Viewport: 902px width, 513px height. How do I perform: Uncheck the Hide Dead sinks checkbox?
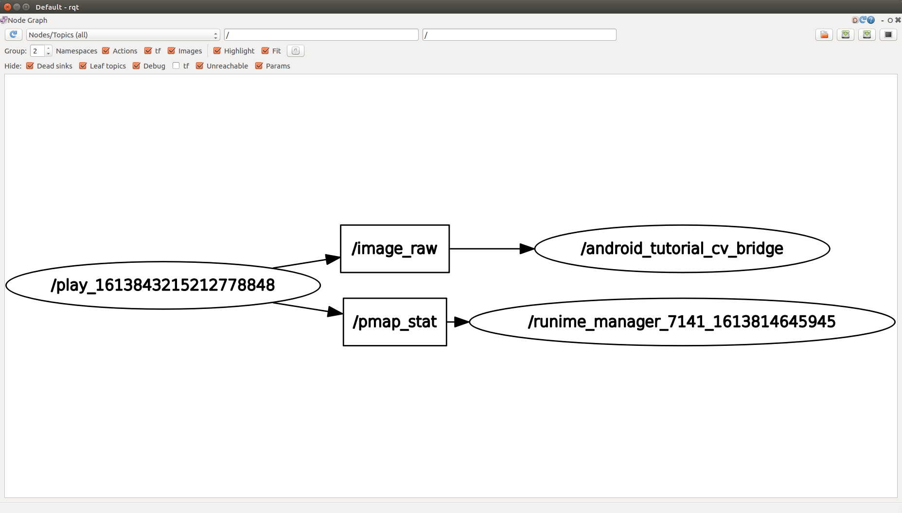point(30,66)
